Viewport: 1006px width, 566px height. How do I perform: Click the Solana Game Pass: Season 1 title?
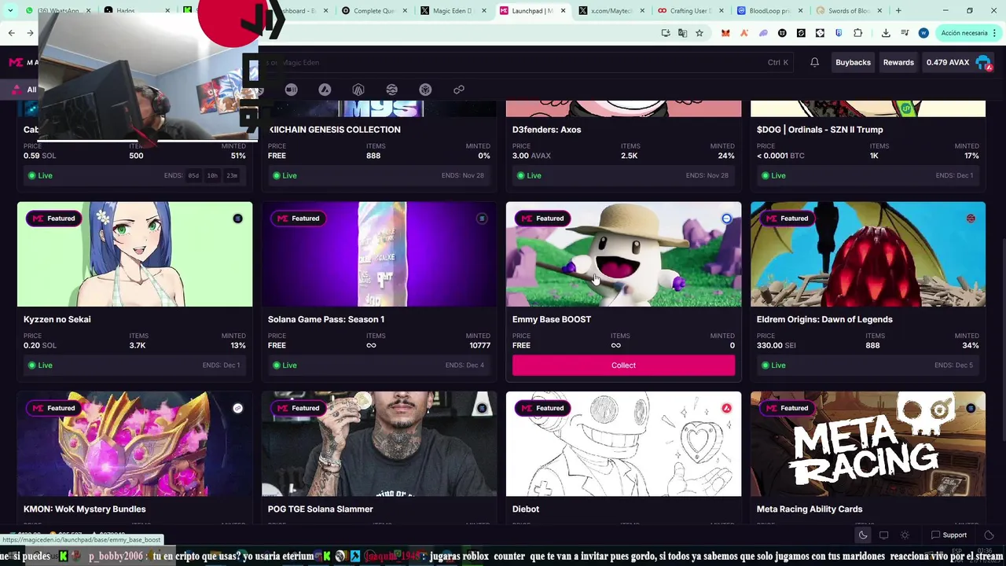325,319
